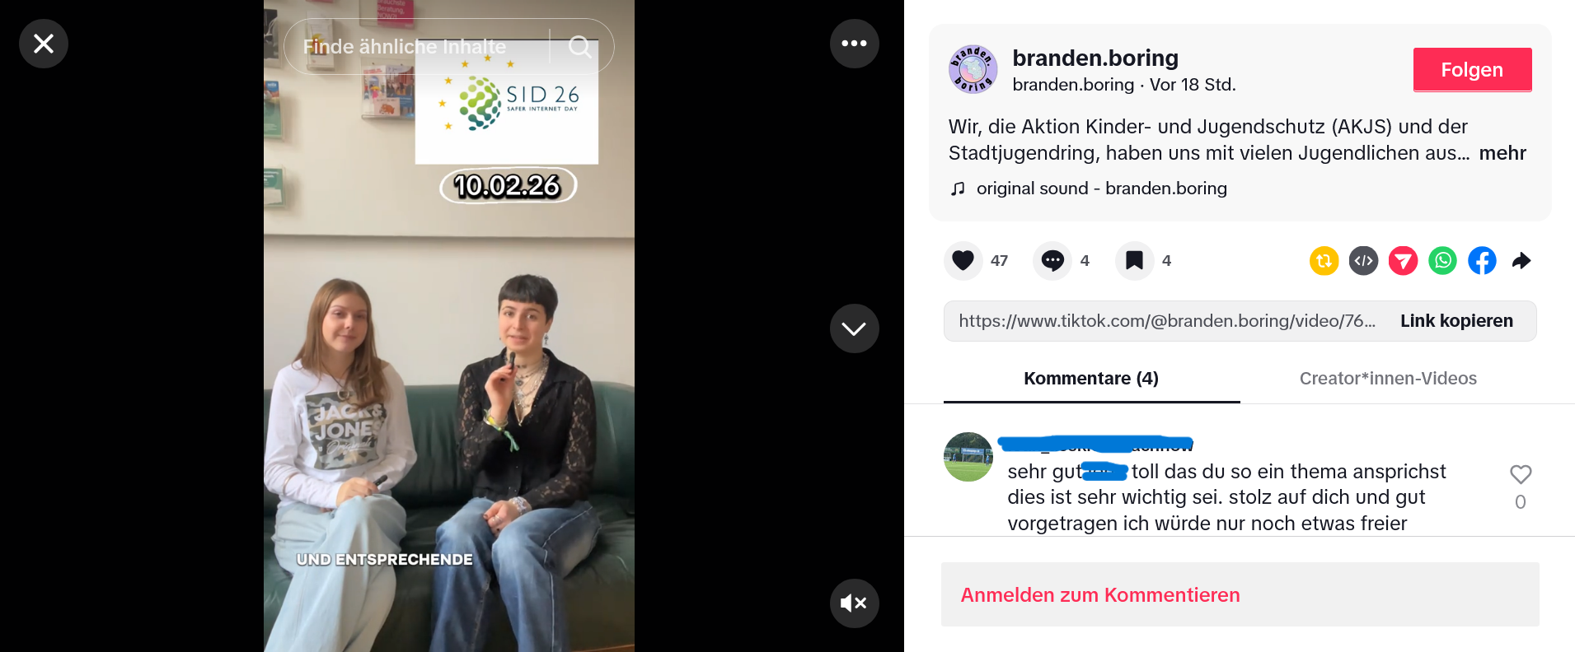This screenshot has height=652, width=1575.
Task: Switch to Creator*innen-Videos tab
Action: [x=1388, y=379]
